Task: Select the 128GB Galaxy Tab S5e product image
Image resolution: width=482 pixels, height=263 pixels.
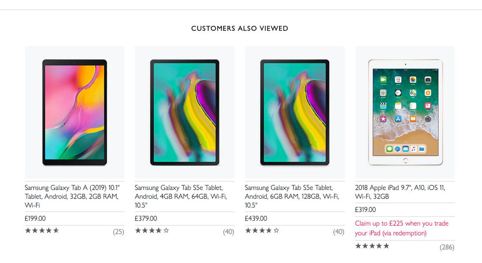Action: 295,112
